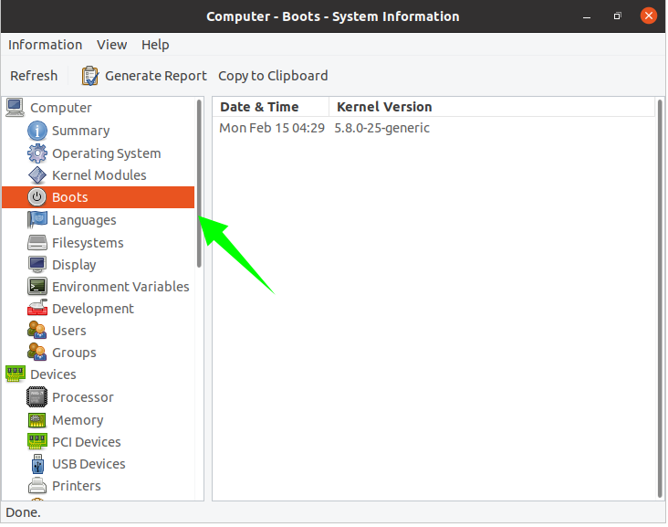This screenshot has width=668, height=527.
Task: Sort by Kernel Version column header
Action: [384, 107]
